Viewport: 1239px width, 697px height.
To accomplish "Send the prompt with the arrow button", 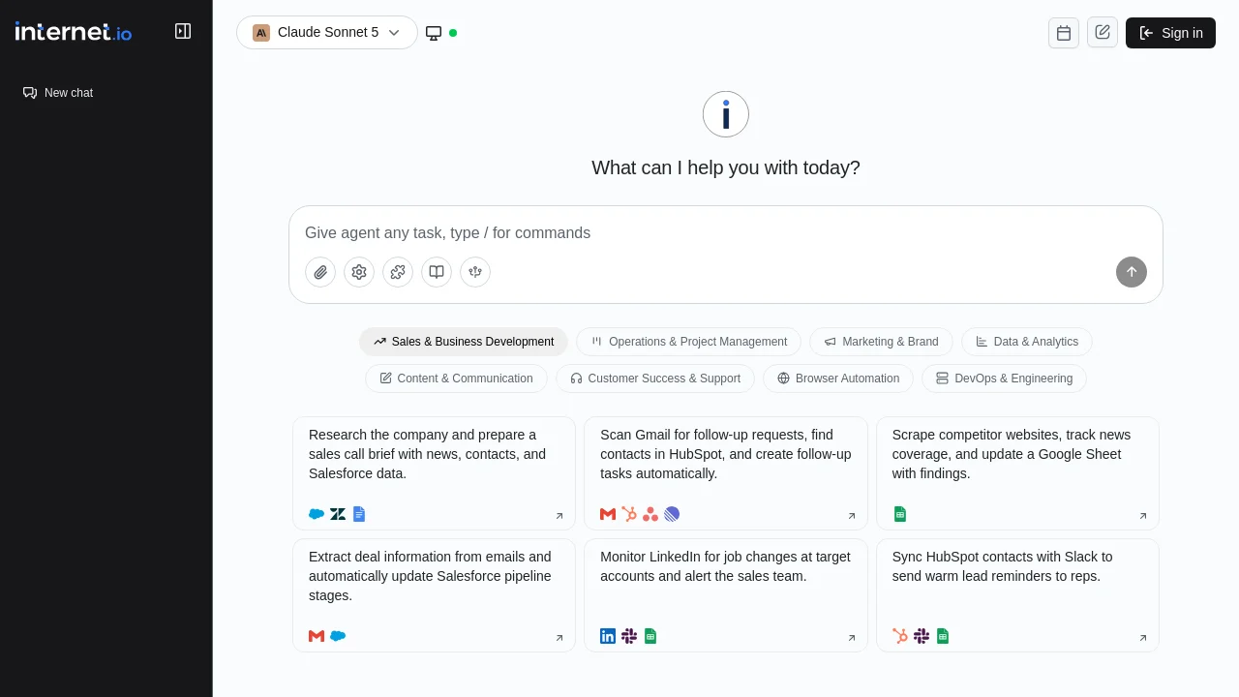I will (1132, 272).
